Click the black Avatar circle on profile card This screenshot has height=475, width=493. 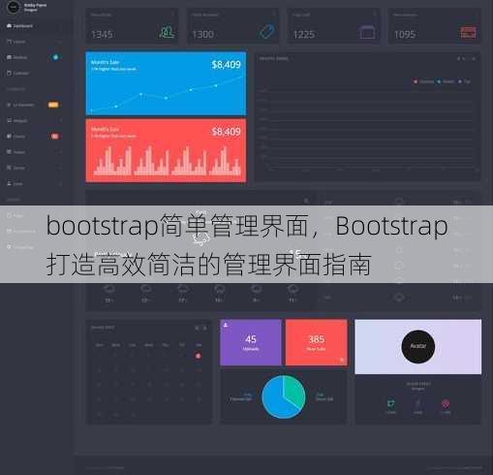click(x=418, y=346)
